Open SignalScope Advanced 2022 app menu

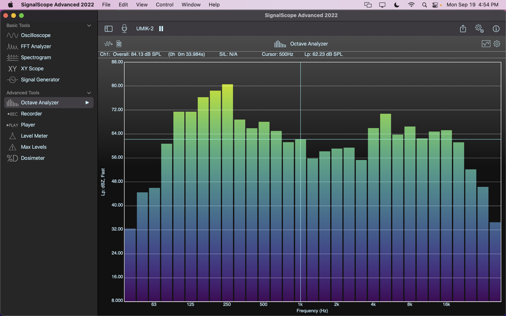[x=57, y=5]
